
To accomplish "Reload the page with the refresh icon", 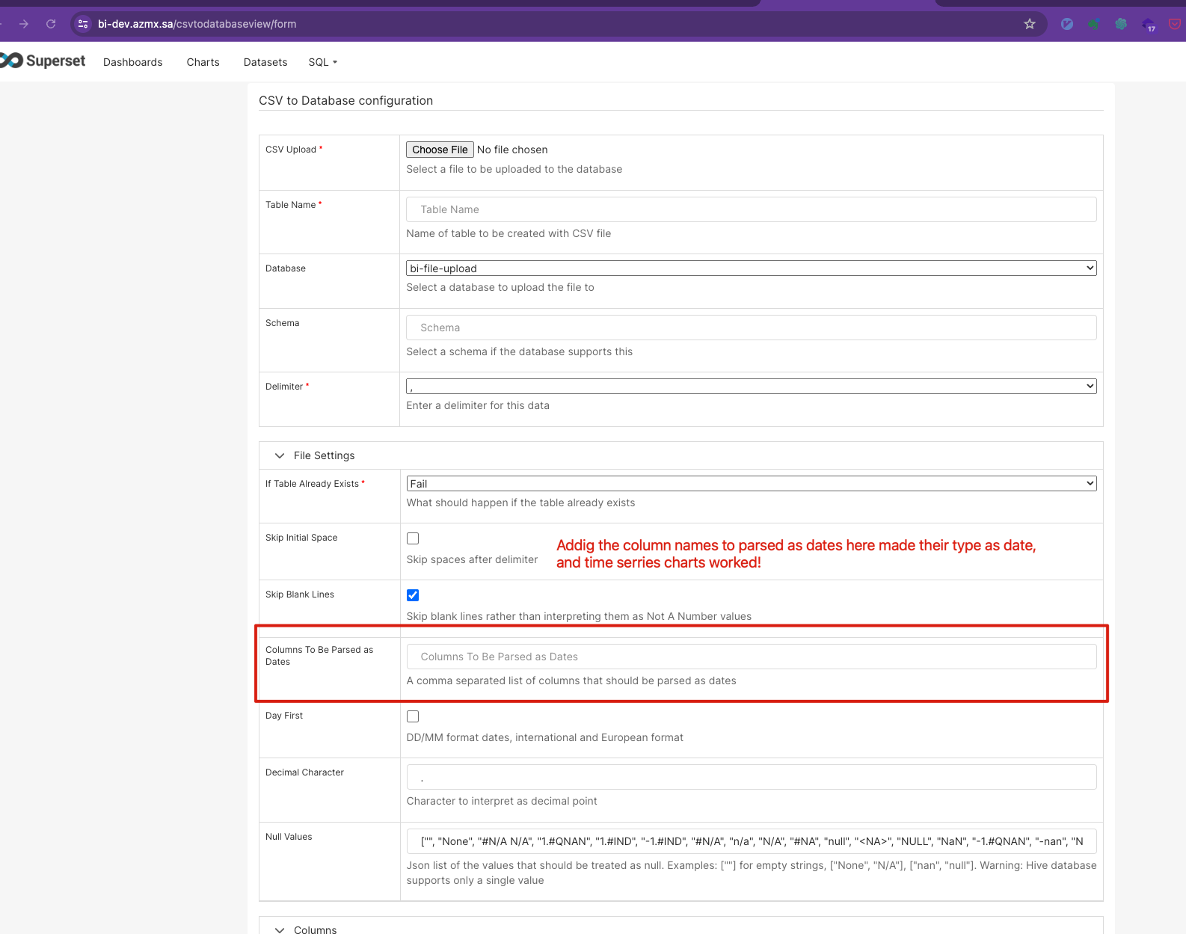I will [x=51, y=24].
